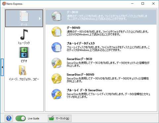Screen dimensions: 159x123
Task: Select the ブルーレイデータディスク description text
Action: point(108,49)
